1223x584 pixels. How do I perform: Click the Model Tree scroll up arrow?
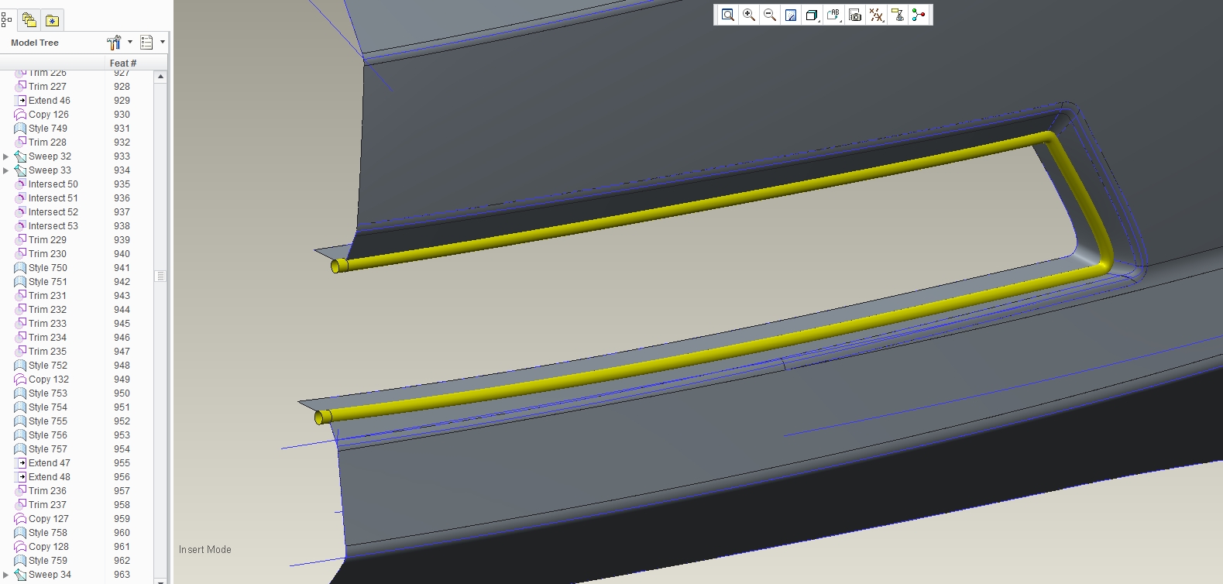click(160, 77)
